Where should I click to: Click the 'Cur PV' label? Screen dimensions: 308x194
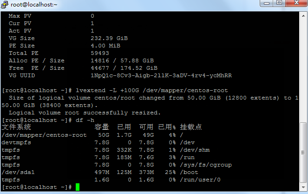(20, 23)
